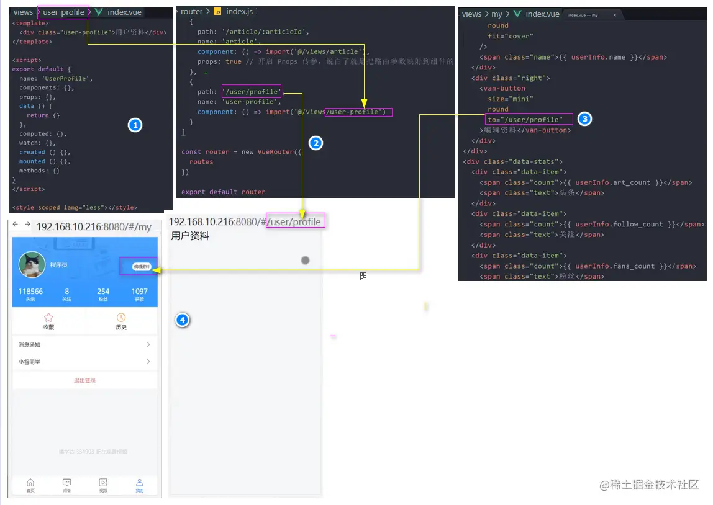The image size is (713, 505).
Task: Click the userInfo.fans_count span line
Action: click(588, 266)
